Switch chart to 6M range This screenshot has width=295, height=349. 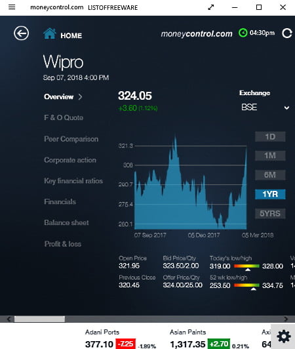[270, 175]
